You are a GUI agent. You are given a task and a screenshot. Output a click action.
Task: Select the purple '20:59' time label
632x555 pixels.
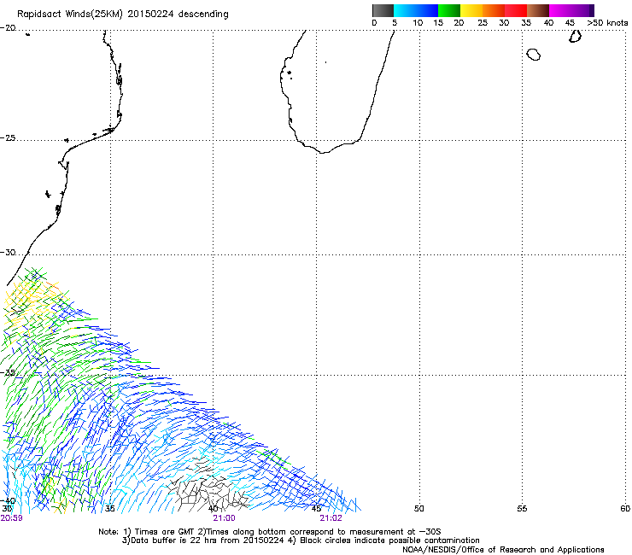click(12, 518)
